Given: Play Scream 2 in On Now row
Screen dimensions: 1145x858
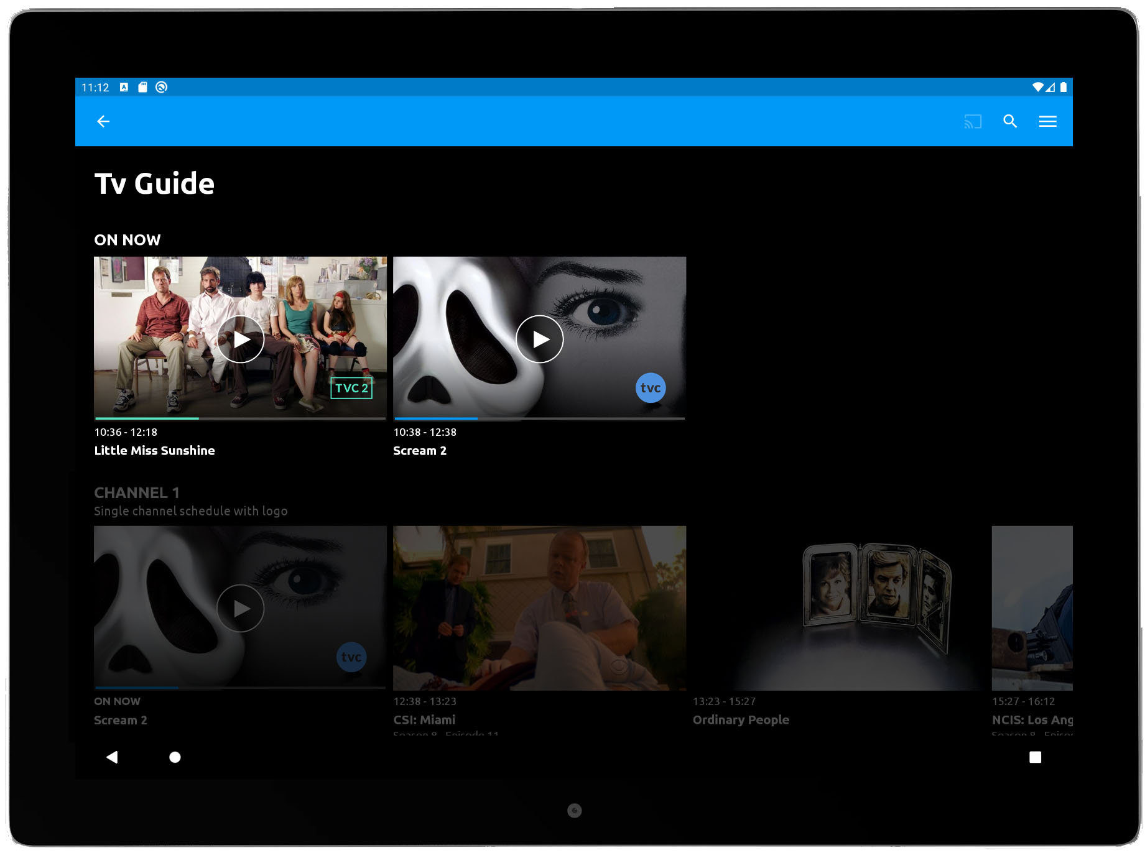Looking at the screenshot, I should click(x=540, y=339).
